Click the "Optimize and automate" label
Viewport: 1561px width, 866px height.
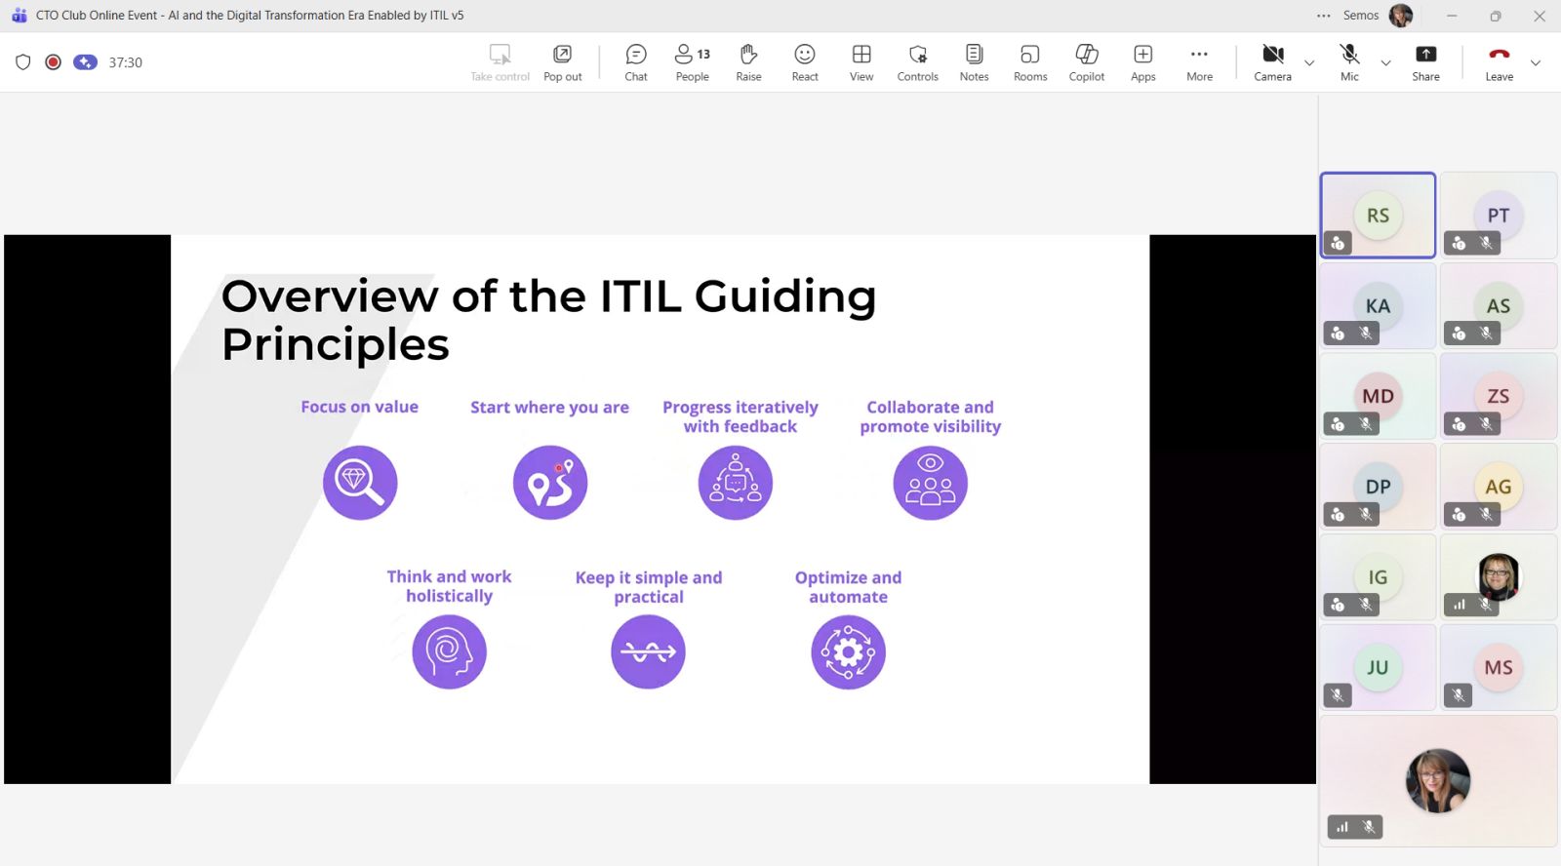click(x=849, y=587)
